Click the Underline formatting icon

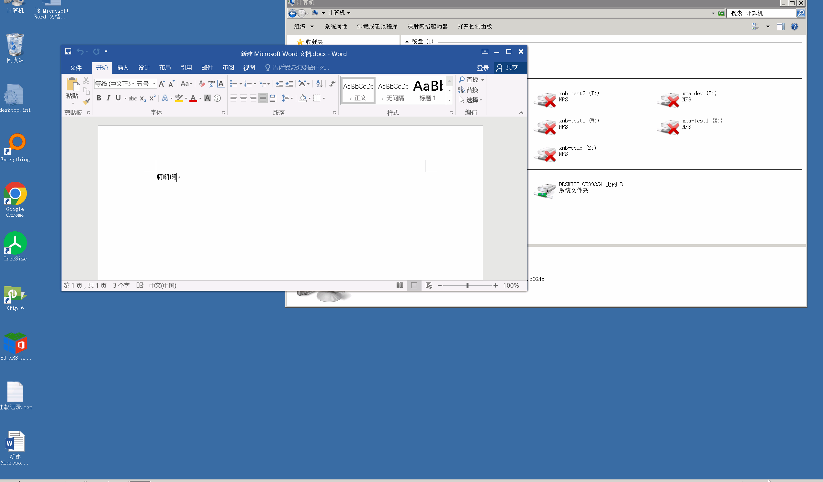(x=118, y=98)
